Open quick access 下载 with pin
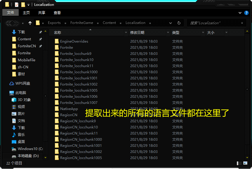Screen dimensions: 252x169 21,32
